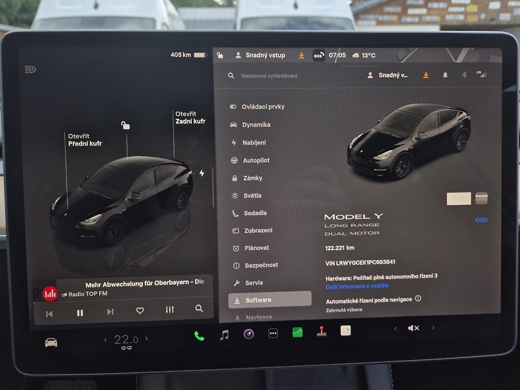Select the highlighted Software menu item
The image size is (520, 390).
(x=270, y=300)
